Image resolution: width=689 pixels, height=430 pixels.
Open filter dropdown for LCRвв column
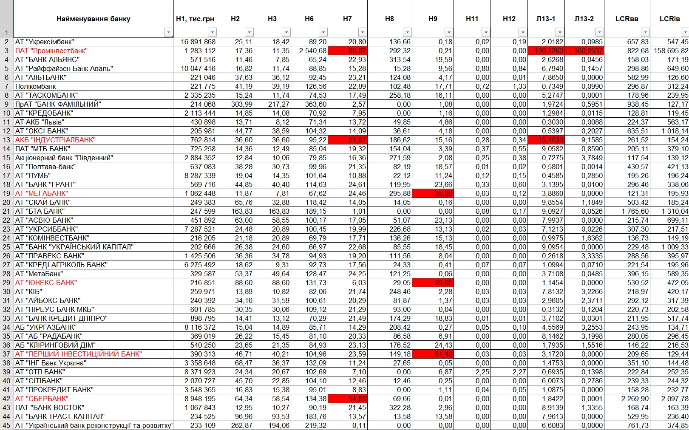[x=645, y=32]
